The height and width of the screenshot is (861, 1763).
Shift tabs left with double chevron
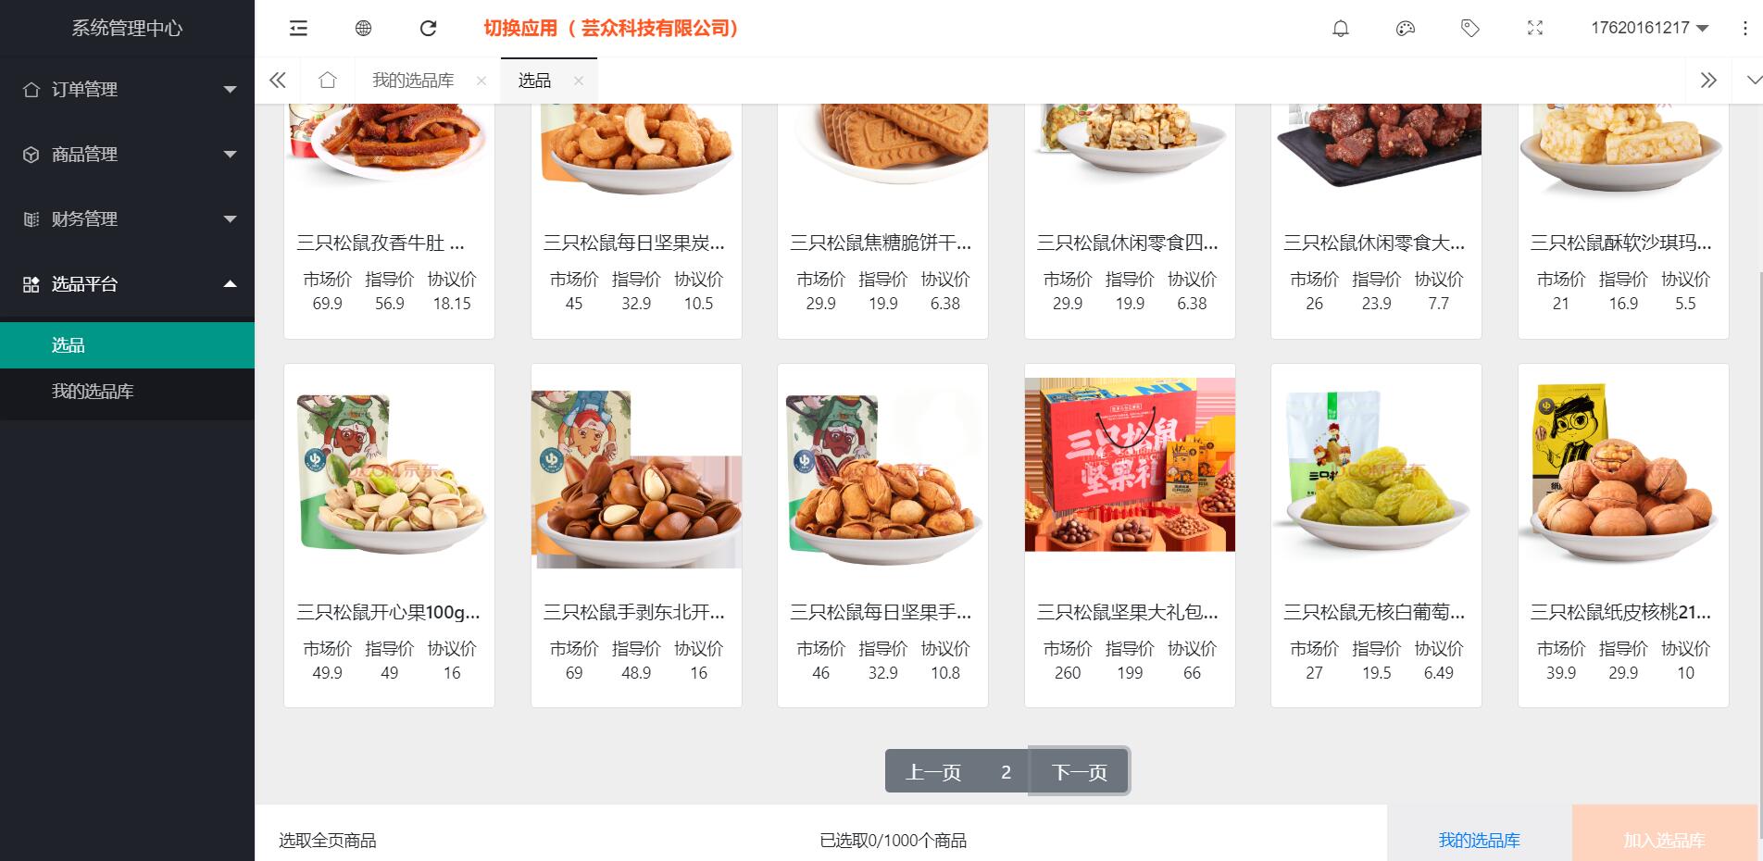[277, 81]
